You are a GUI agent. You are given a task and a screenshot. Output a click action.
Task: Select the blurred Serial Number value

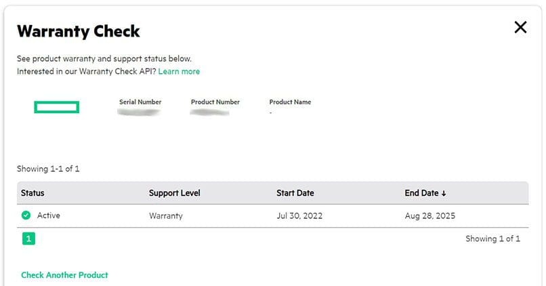pos(138,112)
